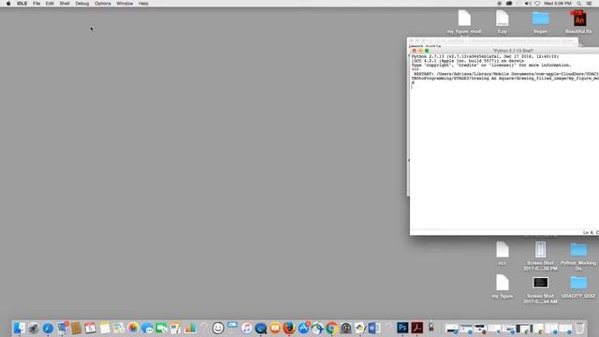Open Safari from the Dock
The image size is (599, 337).
(x=48, y=328)
